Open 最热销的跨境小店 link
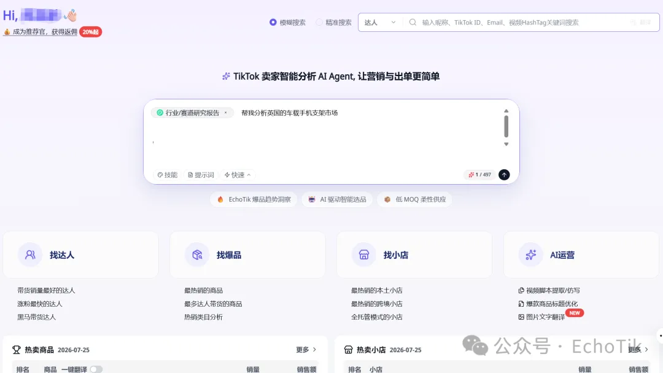Image resolution: width=663 pixels, height=373 pixels. click(x=377, y=304)
